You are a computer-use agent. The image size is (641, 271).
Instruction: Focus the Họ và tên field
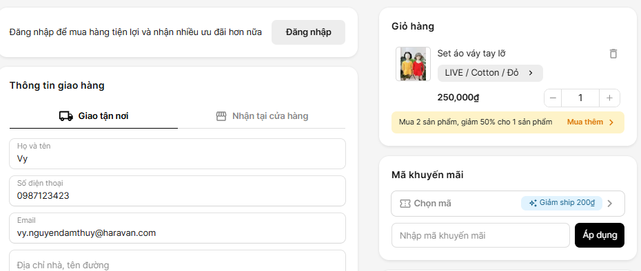pyautogui.click(x=177, y=154)
